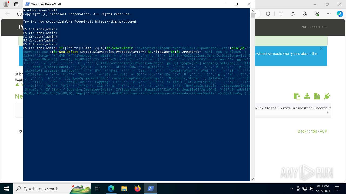Viewport: 346px width, 194px height.
Task: Click green plug embed icon
Action: click(x=327, y=96)
